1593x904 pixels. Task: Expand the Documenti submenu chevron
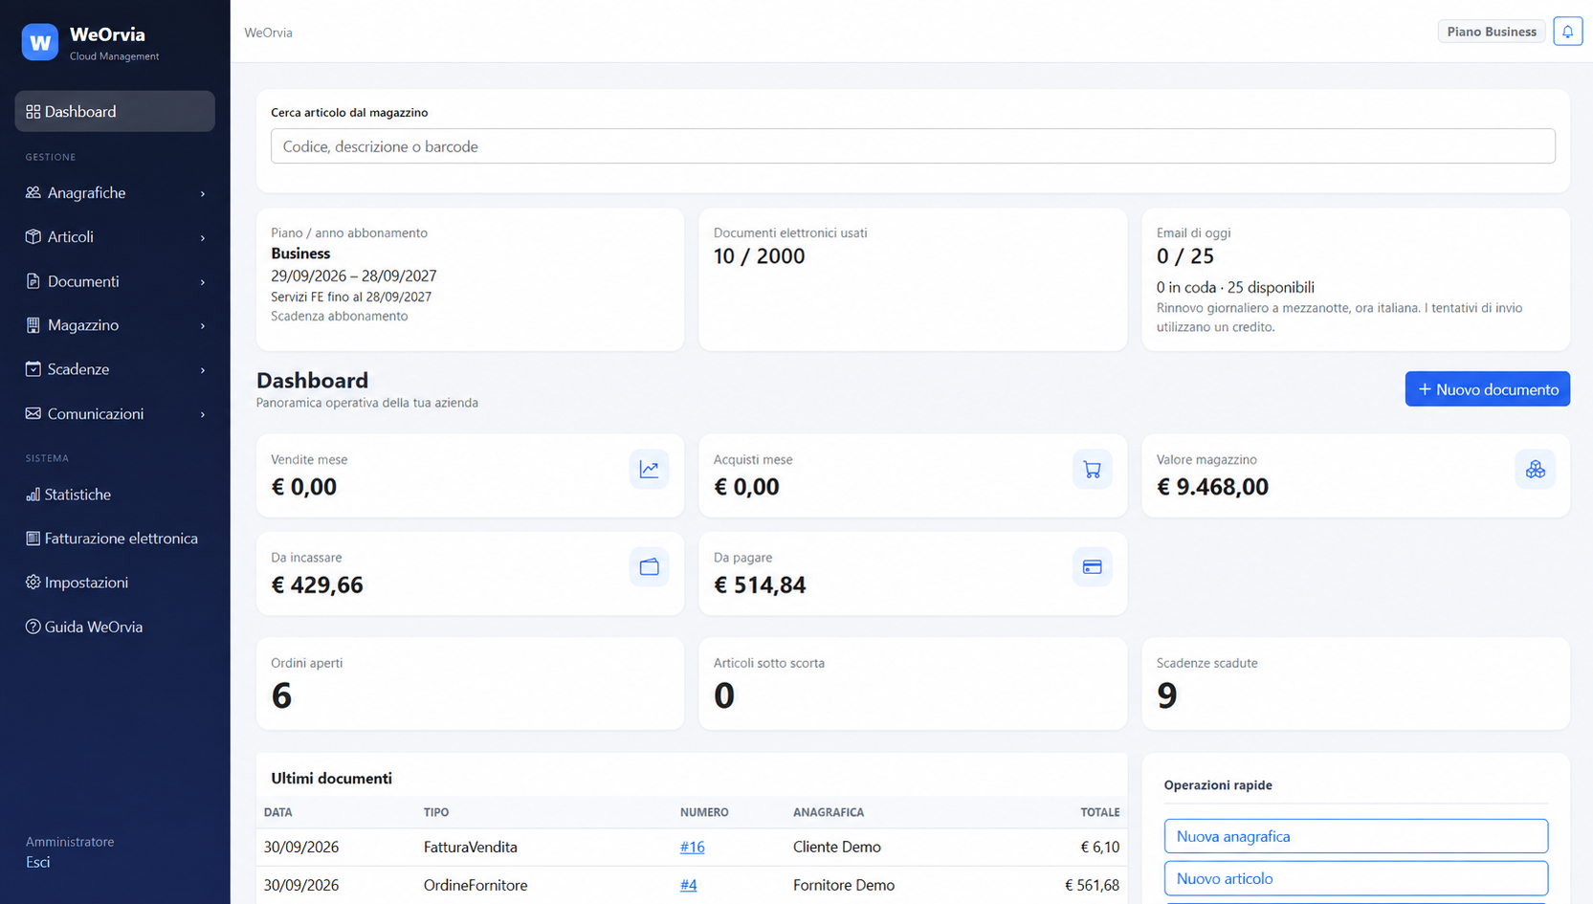click(x=203, y=282)
